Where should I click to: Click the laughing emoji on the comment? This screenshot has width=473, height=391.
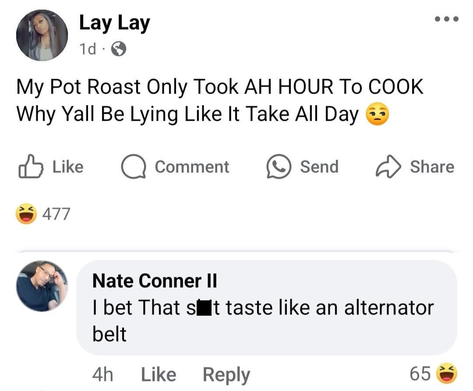(x=447, y=373)
